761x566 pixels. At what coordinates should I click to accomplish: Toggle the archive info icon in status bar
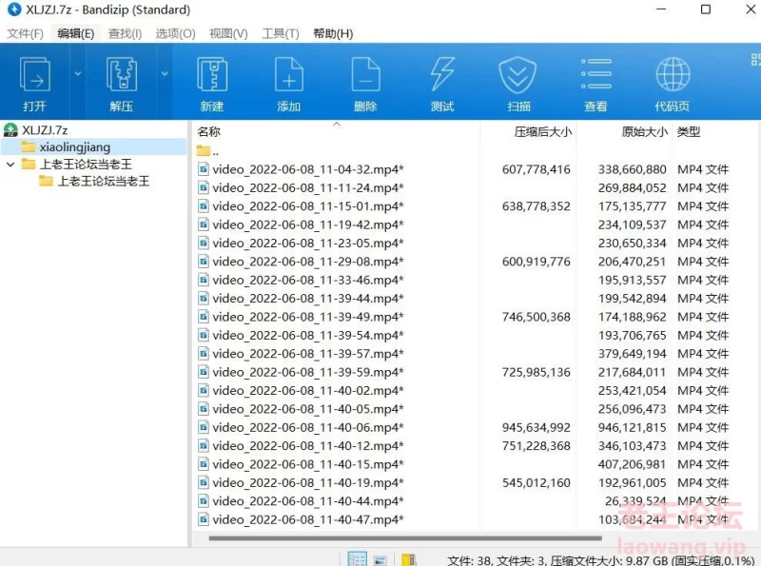click(409, 559)
